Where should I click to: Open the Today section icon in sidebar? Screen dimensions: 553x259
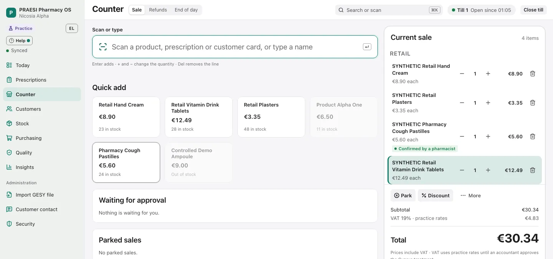[9, 65]
